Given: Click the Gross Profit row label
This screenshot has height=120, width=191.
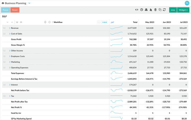Looking at the screenshot, I should pos(16,39).
